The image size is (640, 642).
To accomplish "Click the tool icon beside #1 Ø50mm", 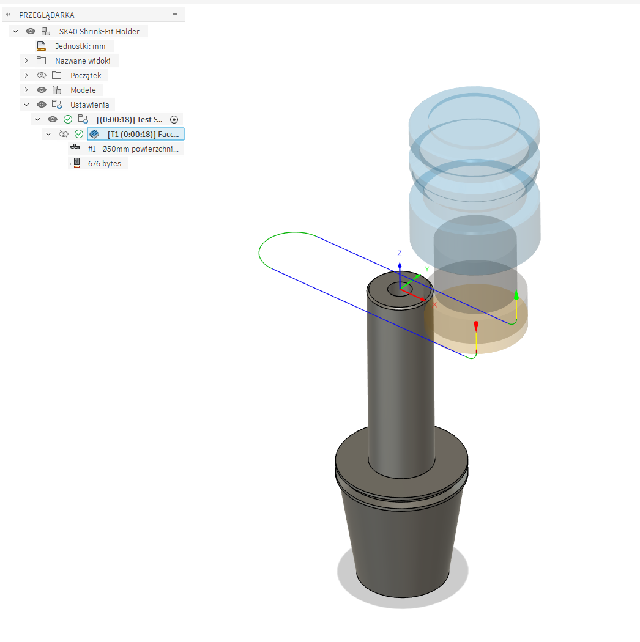I will click(x=75, y=147).
